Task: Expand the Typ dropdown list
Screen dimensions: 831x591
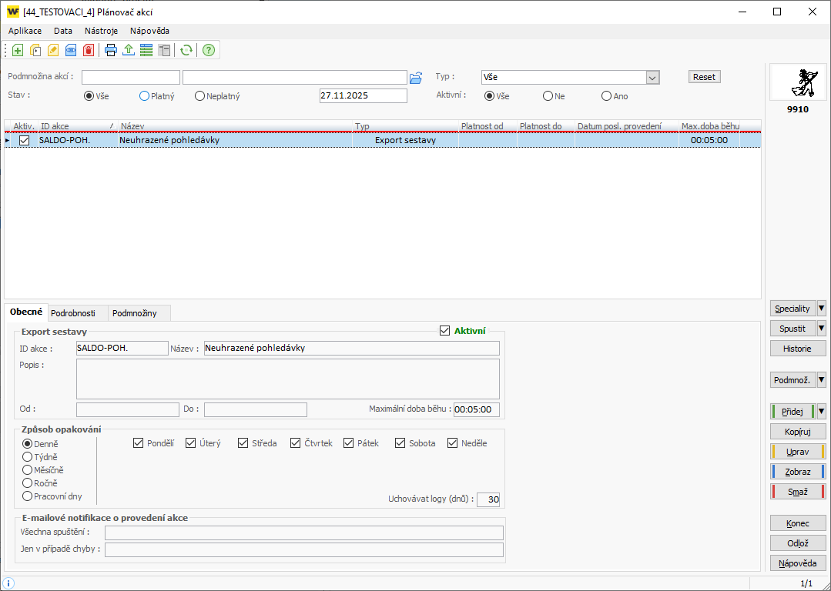Action: (x=652, y=77)
